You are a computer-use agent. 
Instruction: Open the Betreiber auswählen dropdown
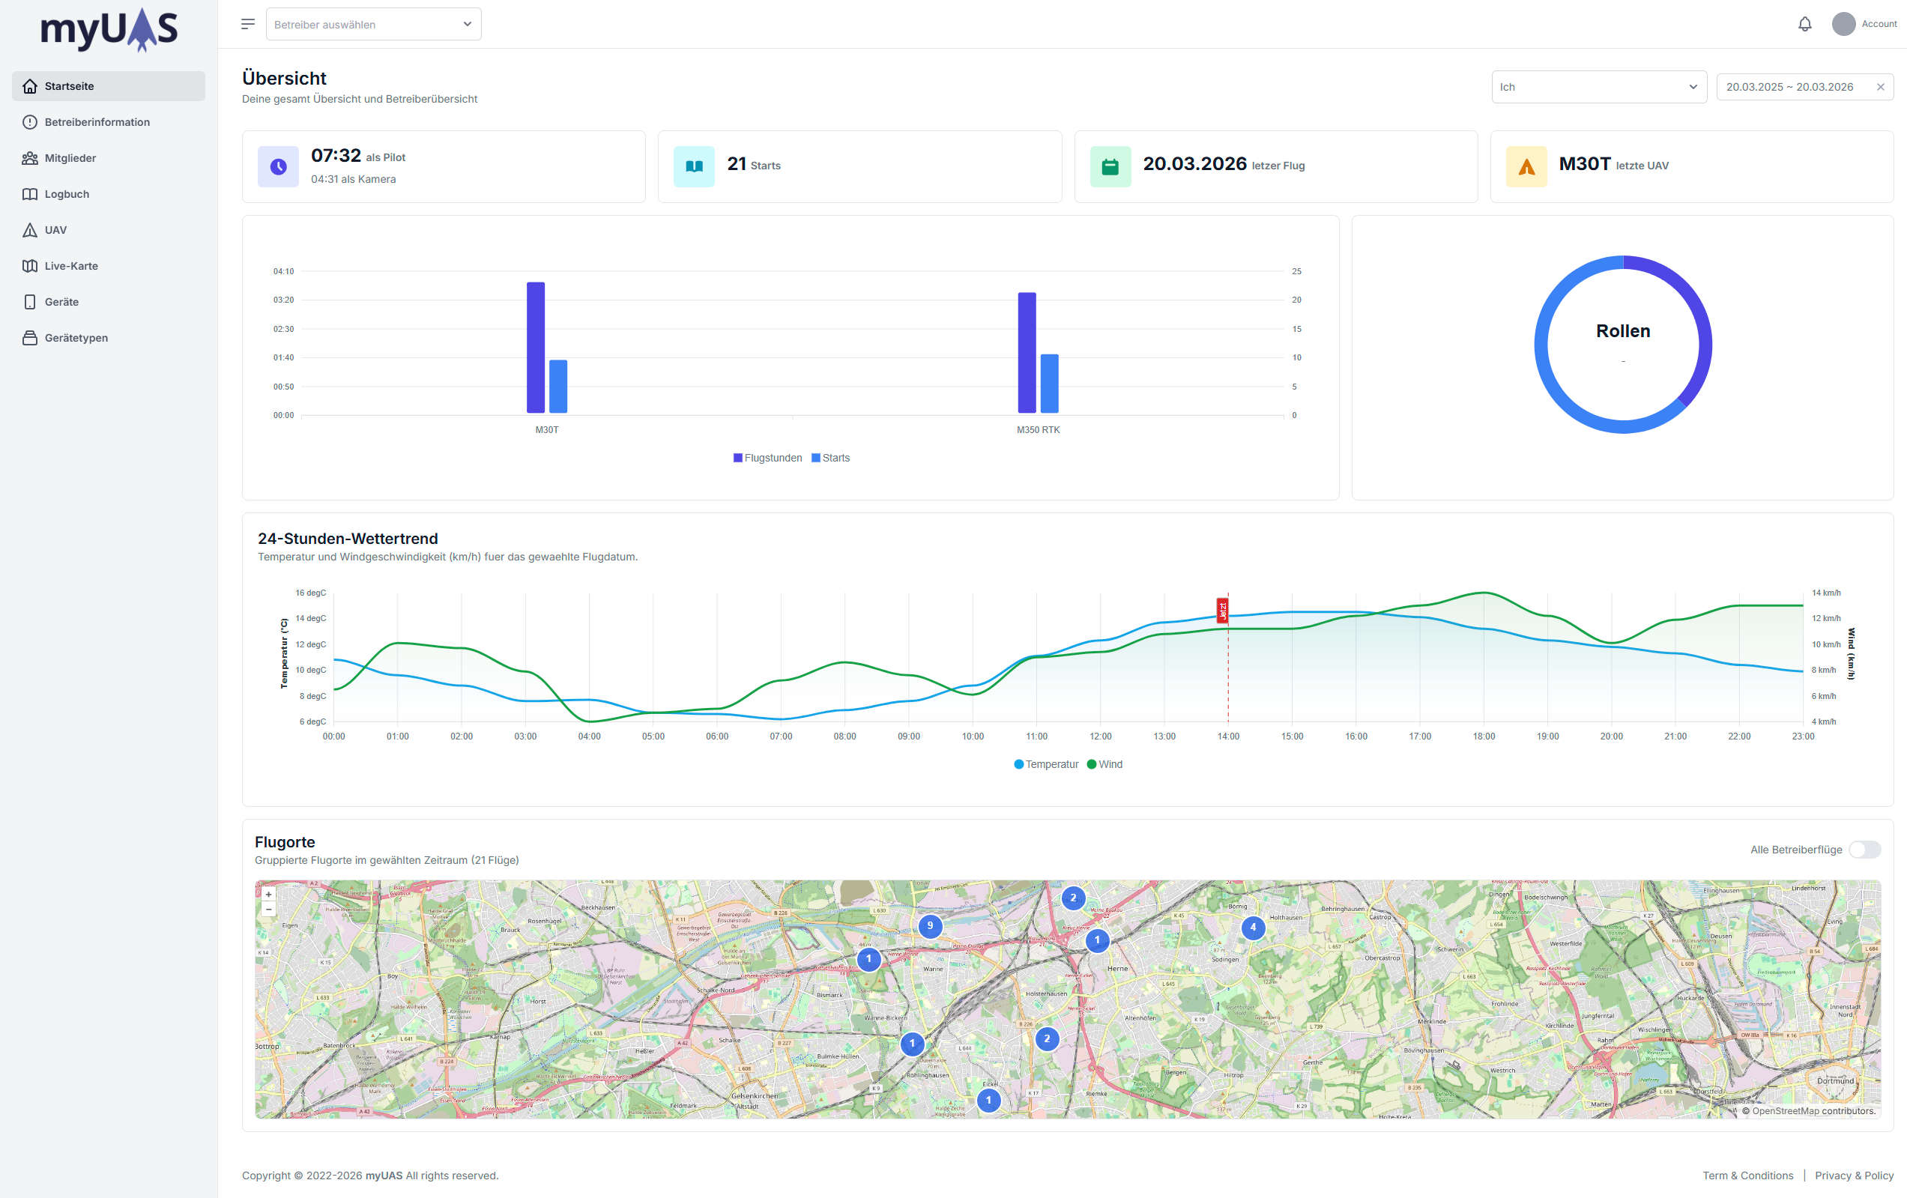(x=373, y=25)
